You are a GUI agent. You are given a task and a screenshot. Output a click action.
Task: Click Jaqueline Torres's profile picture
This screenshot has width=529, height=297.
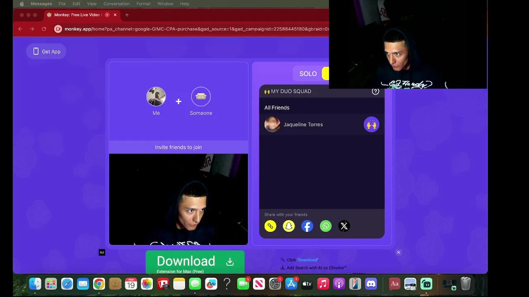pyautogui.click(x=272, y=125)
